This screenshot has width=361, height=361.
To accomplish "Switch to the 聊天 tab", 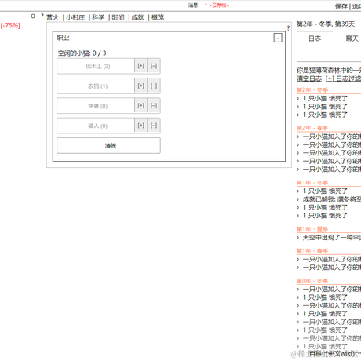I will coord(352,38).
